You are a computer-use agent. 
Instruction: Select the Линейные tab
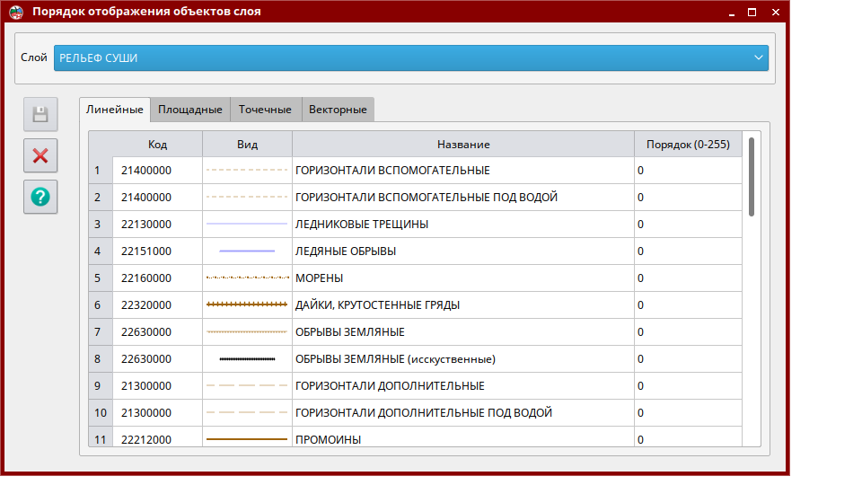(114, 110)
